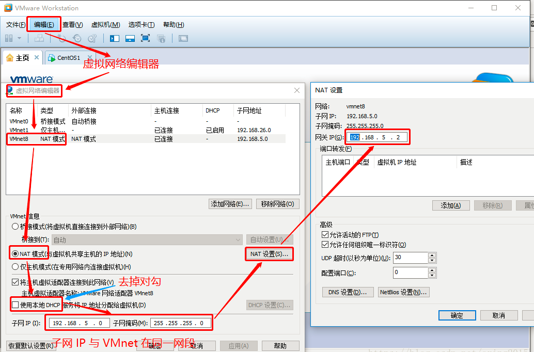Click the 子网掩码 input field

(181, 323)
